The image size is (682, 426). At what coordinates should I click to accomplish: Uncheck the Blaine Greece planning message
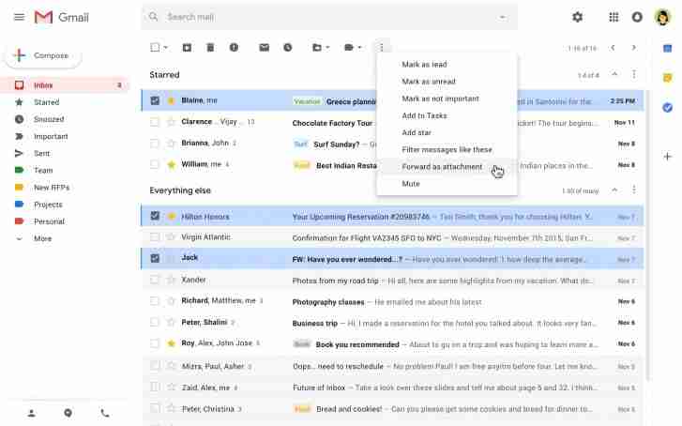click(155, 100)
